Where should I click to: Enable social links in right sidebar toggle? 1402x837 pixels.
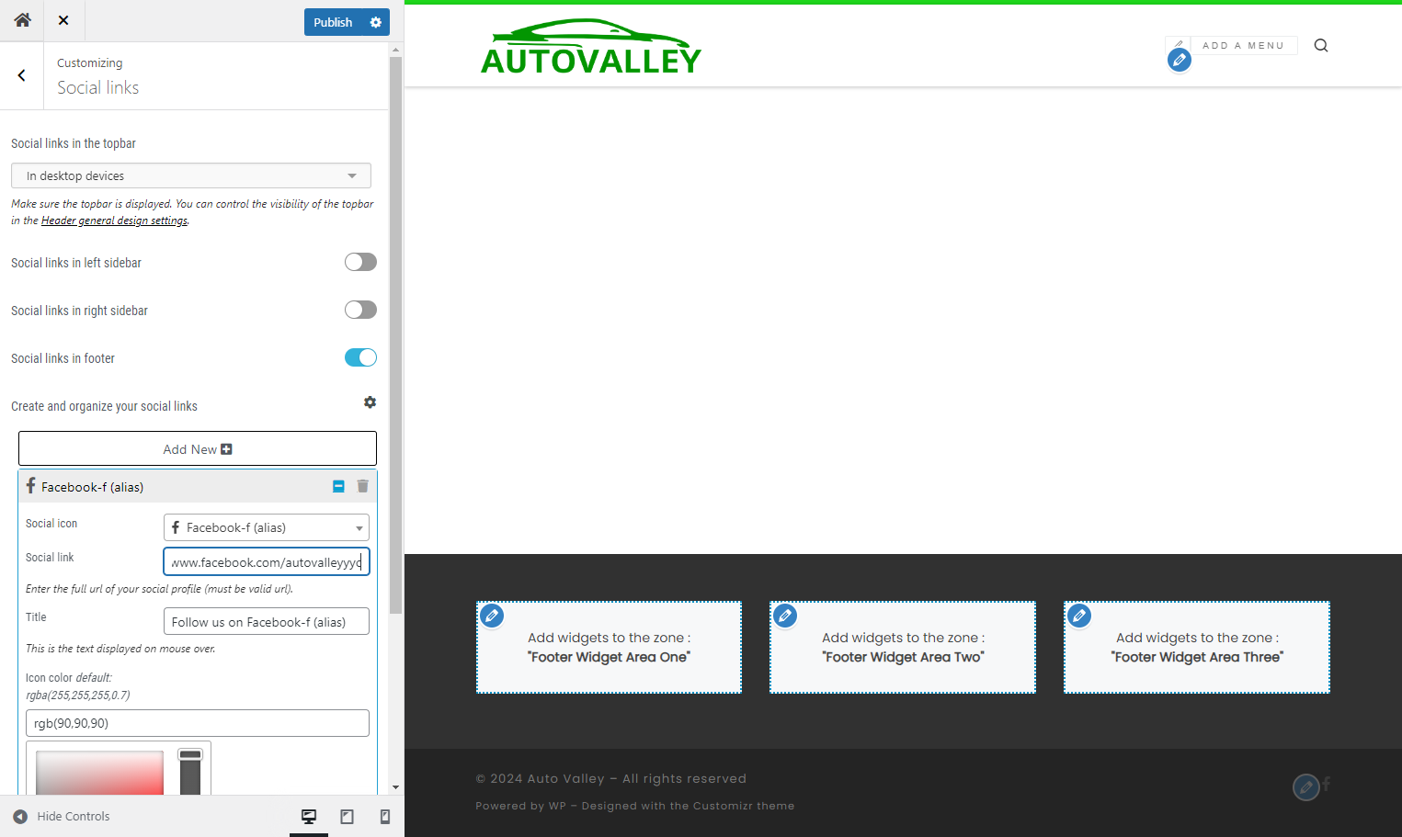pos(360,310)
